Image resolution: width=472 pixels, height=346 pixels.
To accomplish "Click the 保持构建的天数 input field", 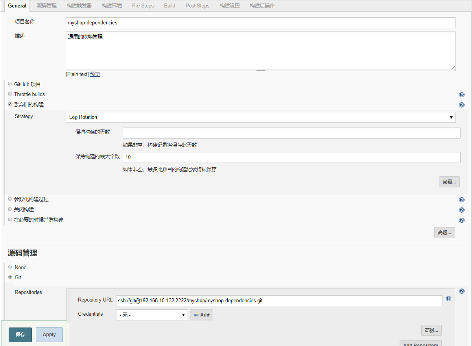I will point(291,133).
